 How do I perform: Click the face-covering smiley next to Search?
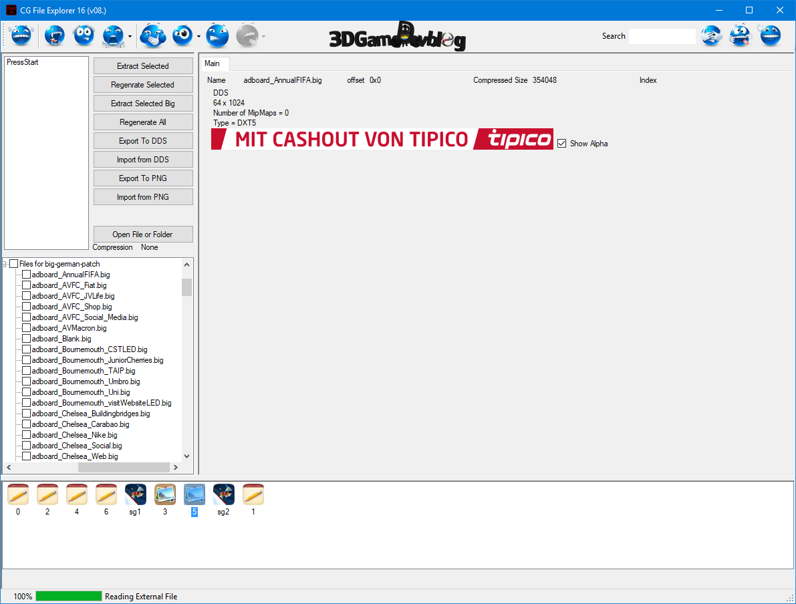(711, 36)
